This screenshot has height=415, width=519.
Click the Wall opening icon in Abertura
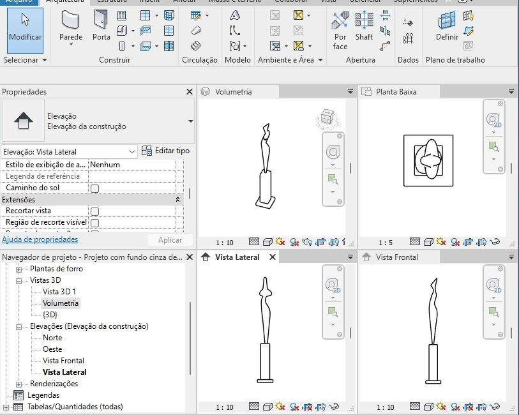coord(385,15)
